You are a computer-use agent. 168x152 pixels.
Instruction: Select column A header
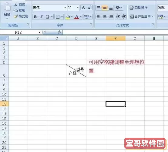pos(18,39)
